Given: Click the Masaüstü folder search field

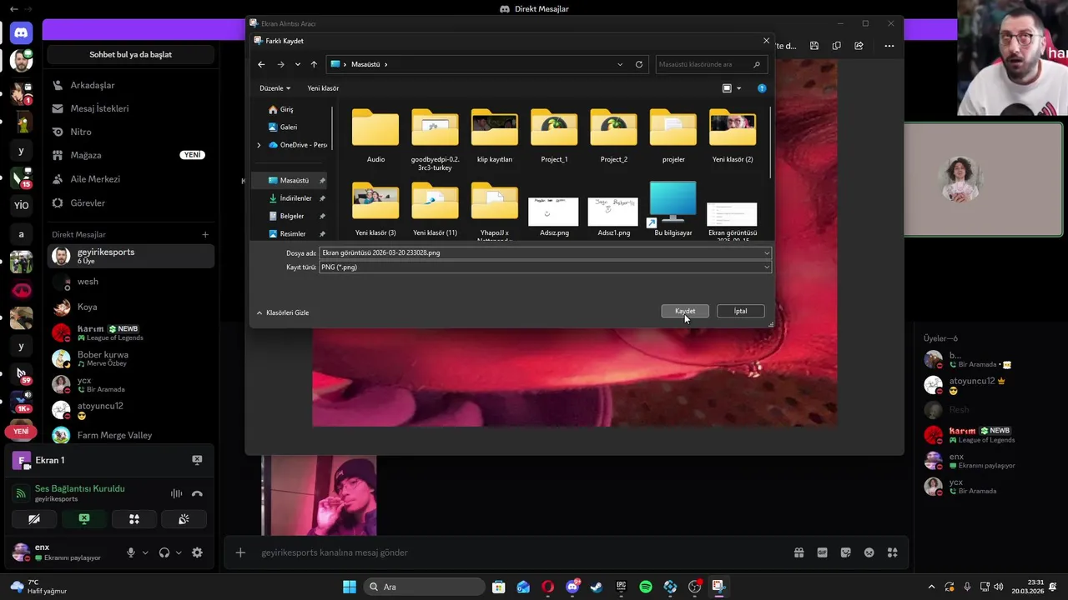Looking at the screenshot, I should (710, 64).
